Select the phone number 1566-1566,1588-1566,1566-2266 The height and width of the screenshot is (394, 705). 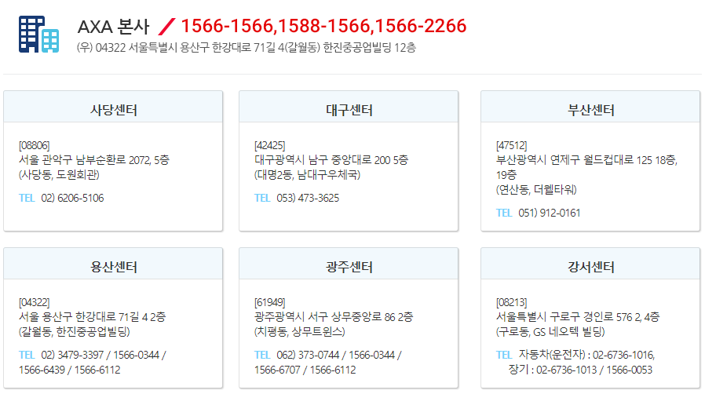(323, 26)
